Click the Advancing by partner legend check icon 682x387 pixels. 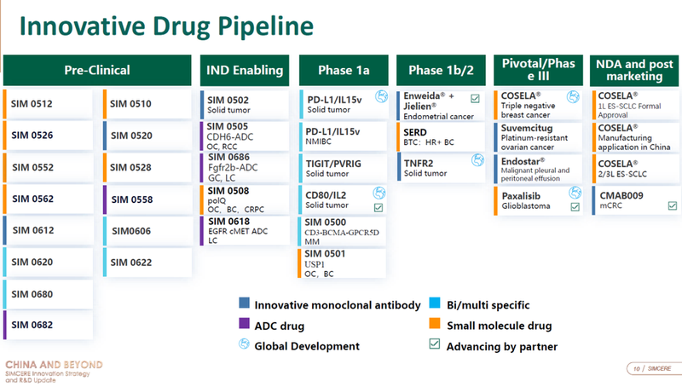(435, 346)
